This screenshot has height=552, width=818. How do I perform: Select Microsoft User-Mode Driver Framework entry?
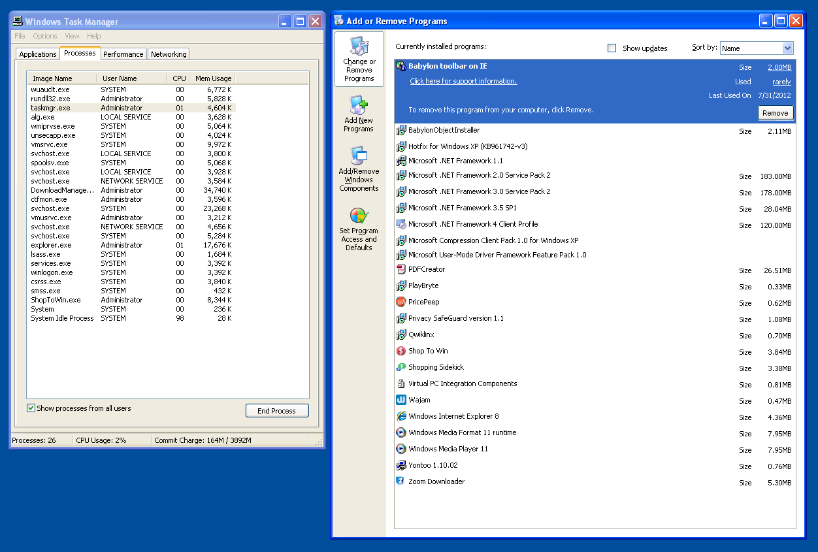[x=595, y=255]
